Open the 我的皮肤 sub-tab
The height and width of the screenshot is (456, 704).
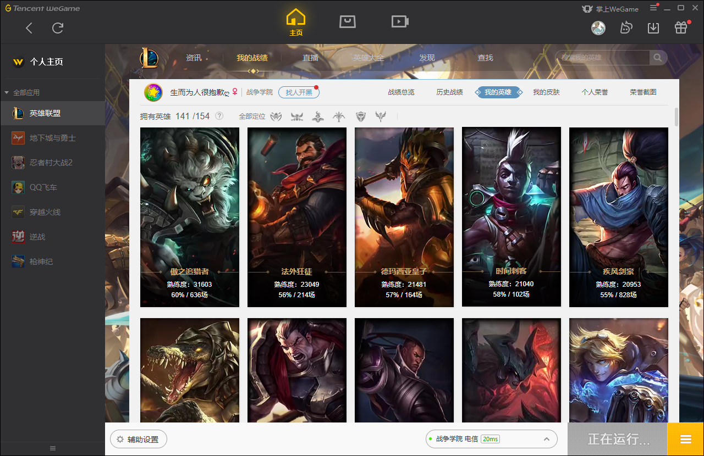(x=546, y=92)
